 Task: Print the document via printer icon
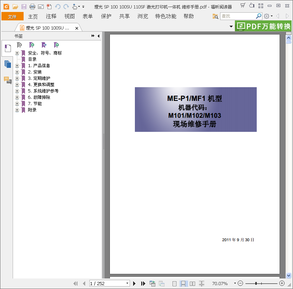click(x=32, y=7)
